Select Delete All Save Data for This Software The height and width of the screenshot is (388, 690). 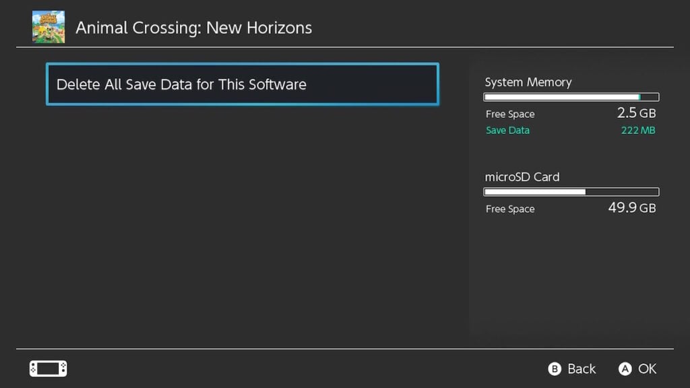242,84
